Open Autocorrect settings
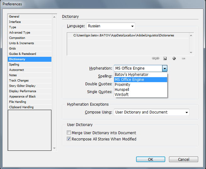Image resolution: width=206 pixels, height=169 pixels. [29, 70]
